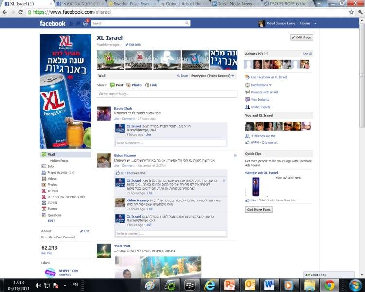Bookmark page with star icon
The image size is (365, 292).
(351, 12)
